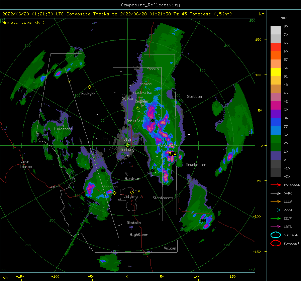Click the yellow diamond marker near Cochrane
The image size is (301, 281).
[114, 193]
